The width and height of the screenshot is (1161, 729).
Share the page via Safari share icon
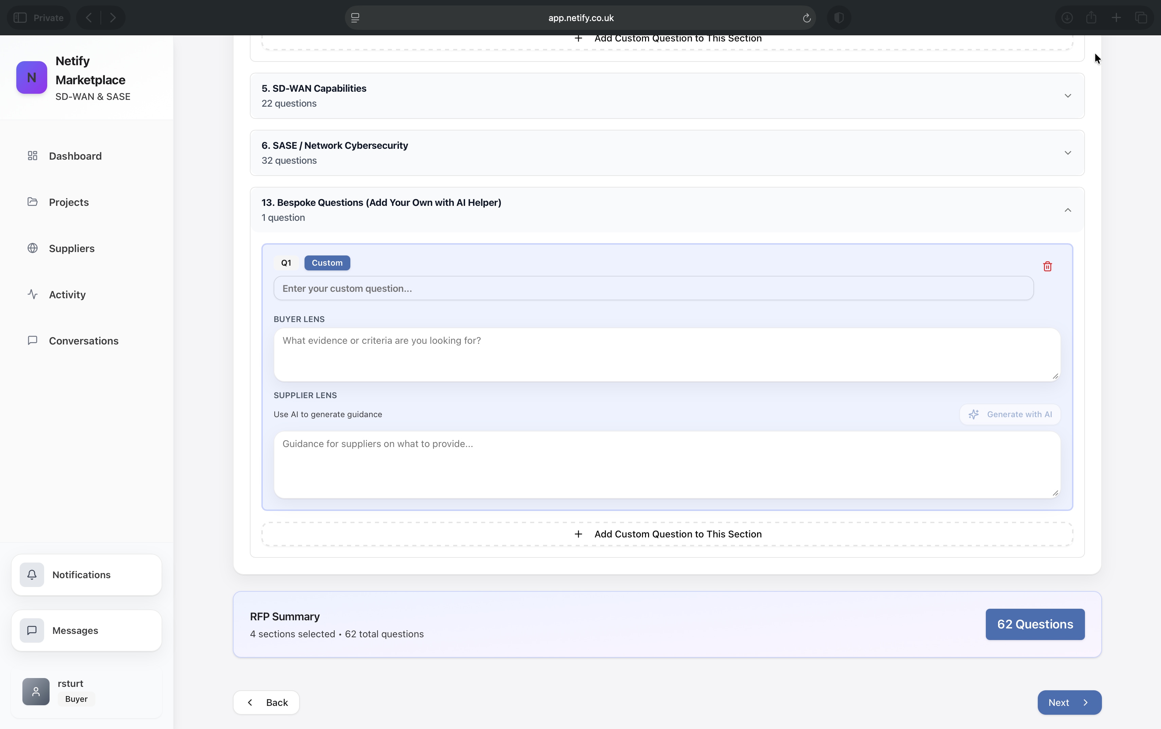1091,17
